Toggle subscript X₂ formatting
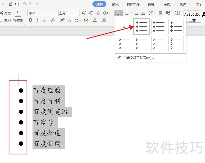Screen dimensions: 205x163 tap(69, 20)
